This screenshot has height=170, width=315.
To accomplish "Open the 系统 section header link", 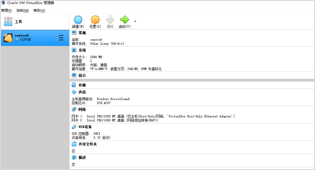I will tap(82, 50).
